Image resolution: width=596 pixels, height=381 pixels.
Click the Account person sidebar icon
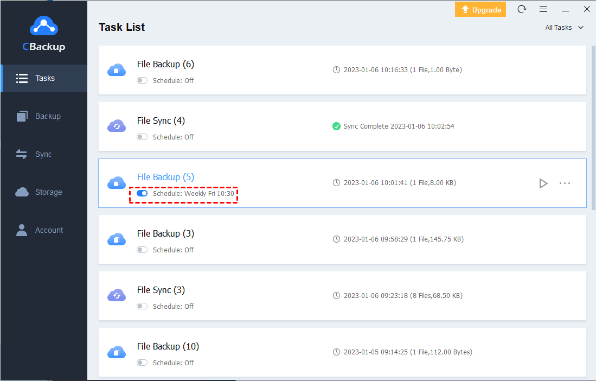tap(22, 230)
